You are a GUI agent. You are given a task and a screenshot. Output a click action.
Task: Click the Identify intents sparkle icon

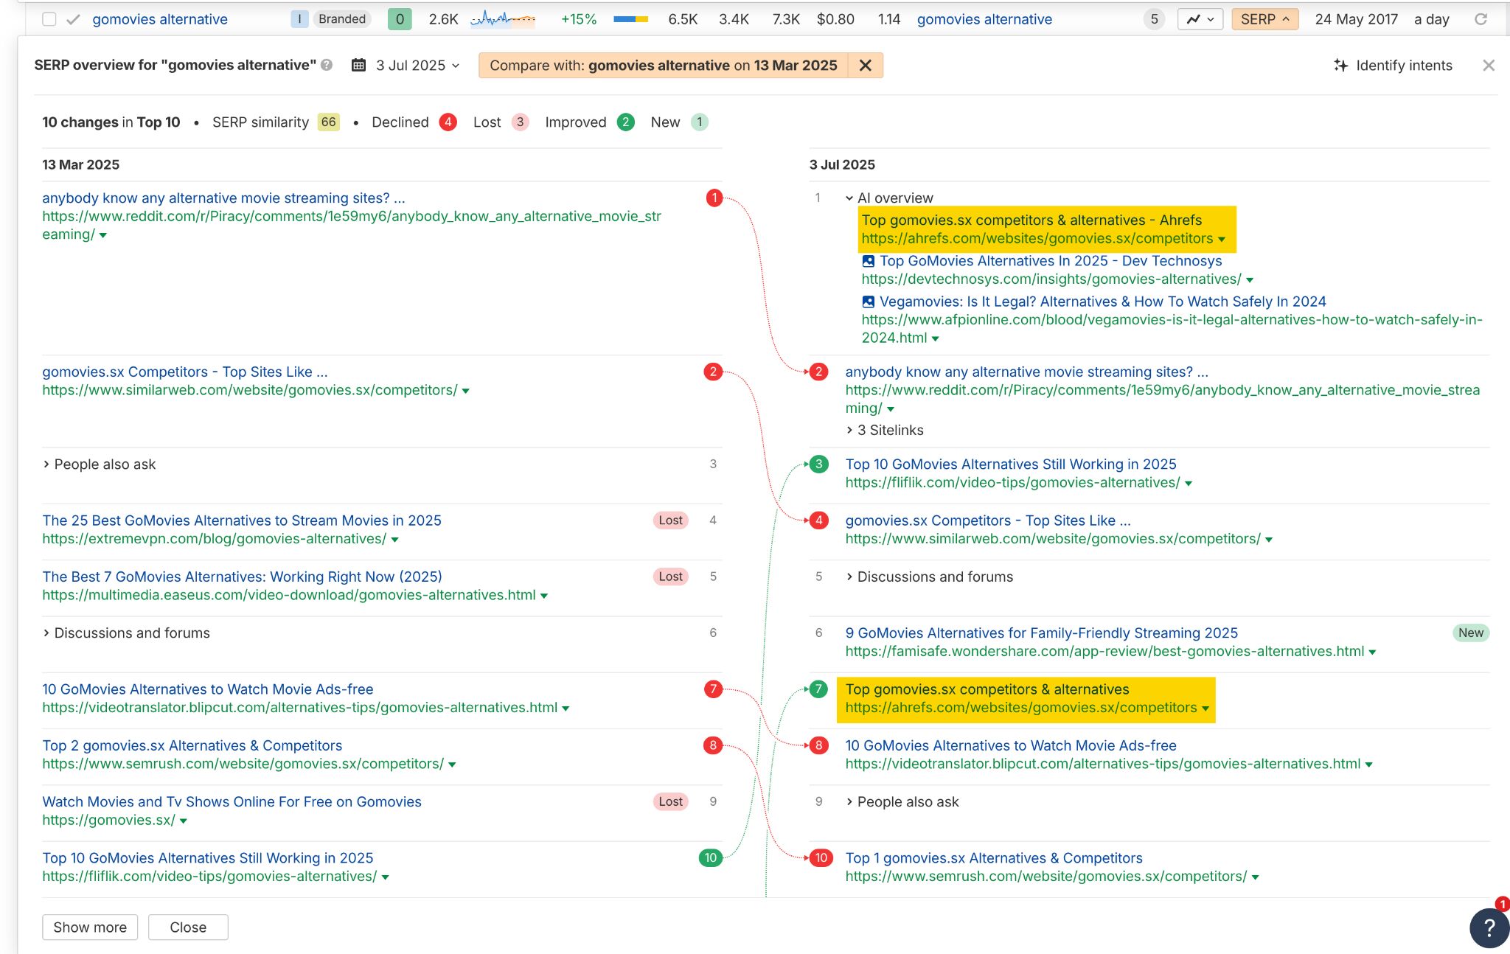tap(1340, 65)
